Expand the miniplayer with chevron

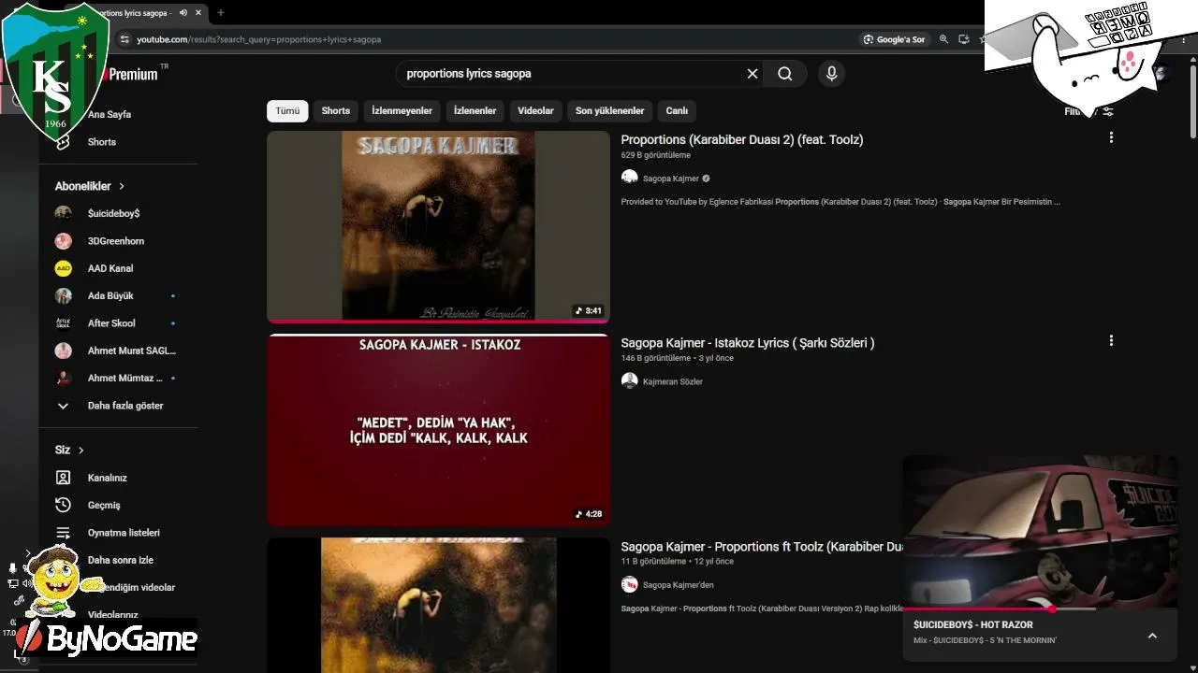(x=1152, y=636)
